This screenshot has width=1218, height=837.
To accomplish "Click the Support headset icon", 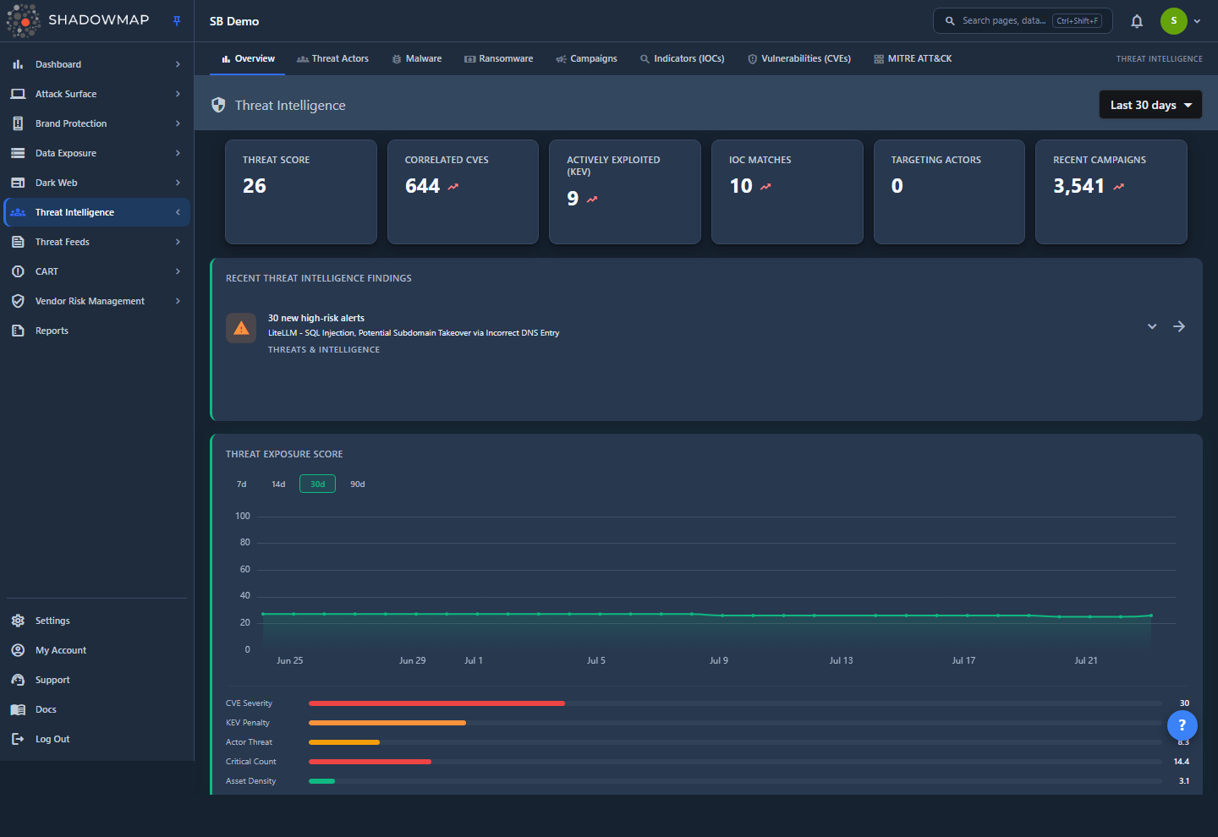I will coord(18,680).
